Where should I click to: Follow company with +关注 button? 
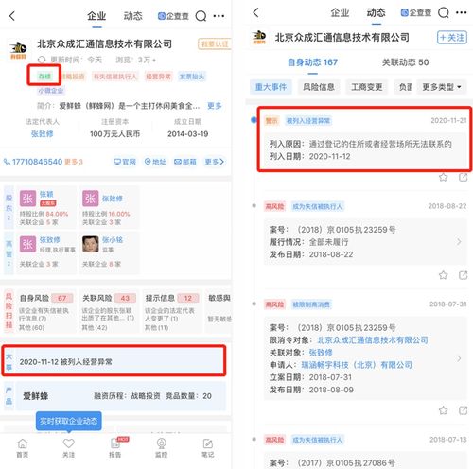pyautogui.click(x=452, y=38)
